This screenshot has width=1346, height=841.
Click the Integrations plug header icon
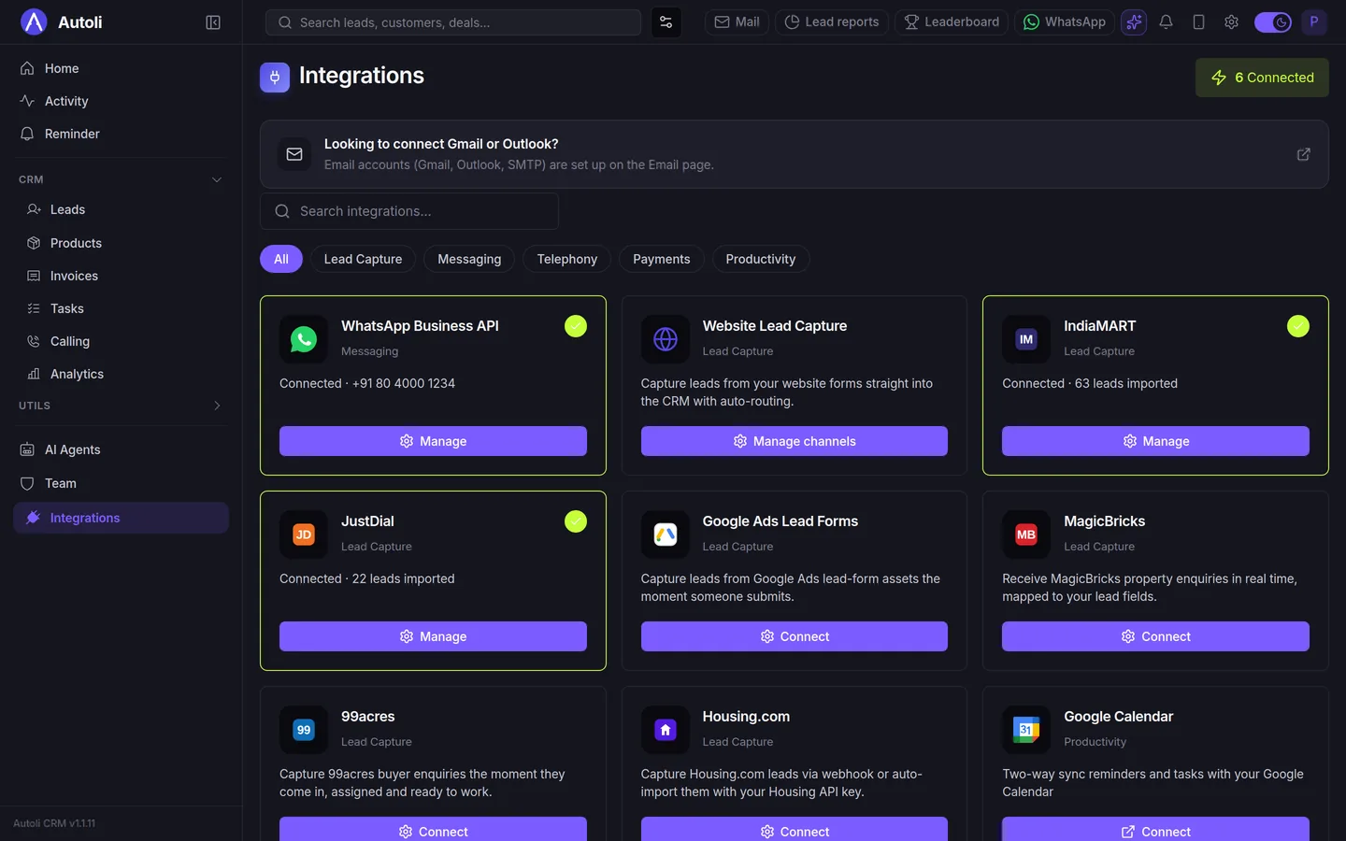point(275,78)
